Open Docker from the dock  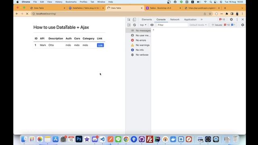coord(173,139)
